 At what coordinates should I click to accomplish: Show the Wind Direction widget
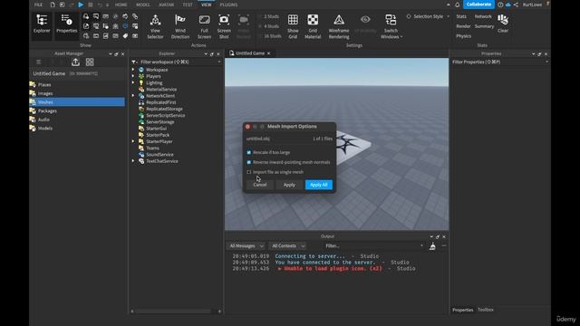click(180, 26)
